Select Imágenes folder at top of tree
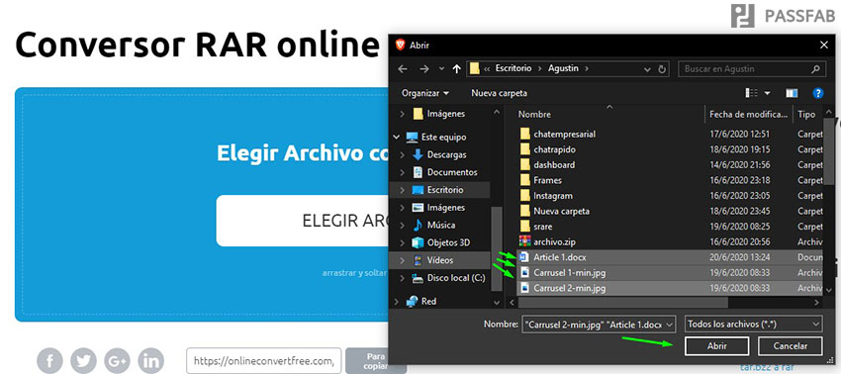This screenshot has width=841, height=374. click(x=439, y=114)
